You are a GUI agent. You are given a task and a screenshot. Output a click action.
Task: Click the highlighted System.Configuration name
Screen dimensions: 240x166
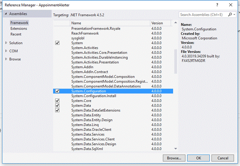(88, 91)
